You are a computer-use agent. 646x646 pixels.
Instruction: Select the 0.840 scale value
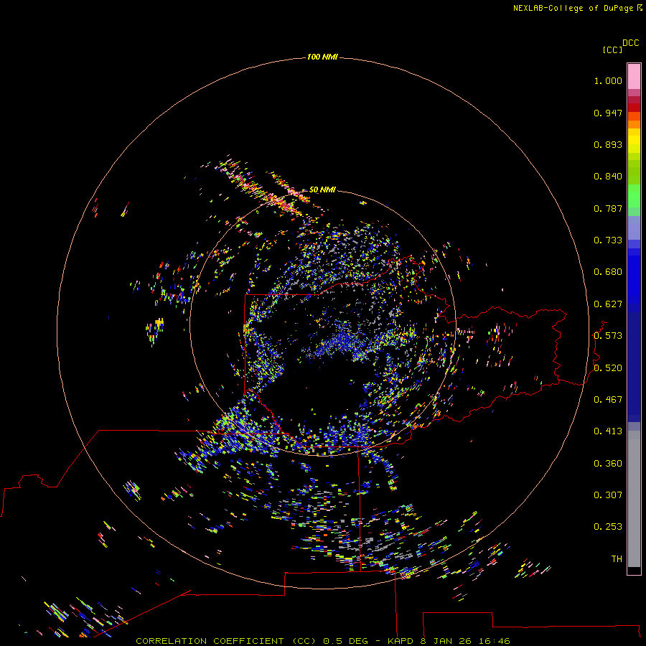click(x=608, y=177)
